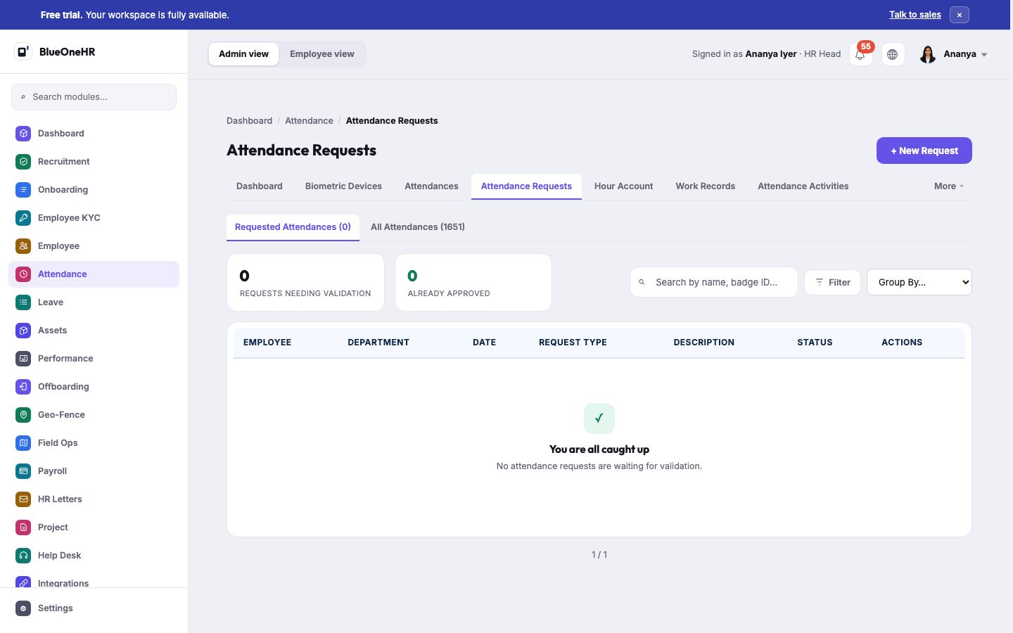This screenshot has width=1013, height=633.
Task: Switch to the Biometric Devices tab
Action: (x=343, y=186)
